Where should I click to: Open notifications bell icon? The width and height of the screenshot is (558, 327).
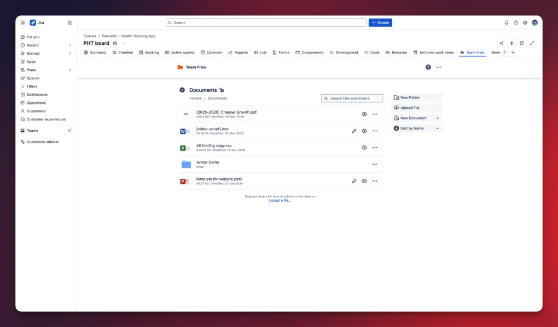coord(507,22)
